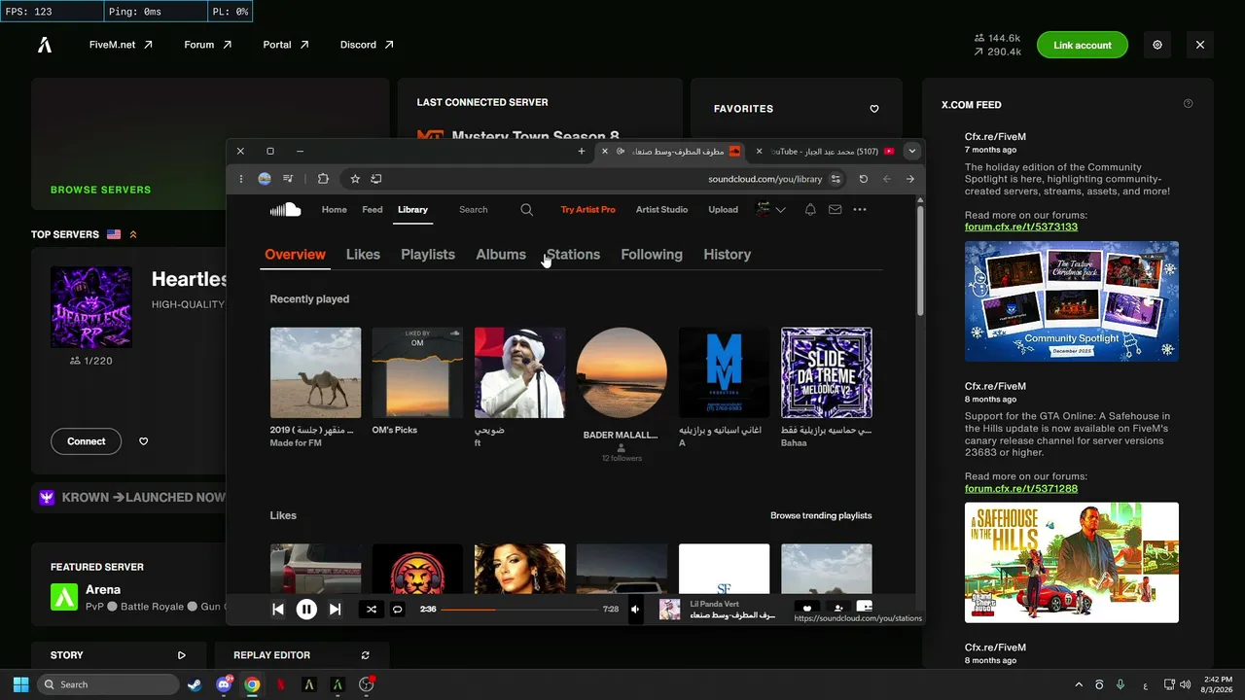Click Link account in FiveM

1082,45
